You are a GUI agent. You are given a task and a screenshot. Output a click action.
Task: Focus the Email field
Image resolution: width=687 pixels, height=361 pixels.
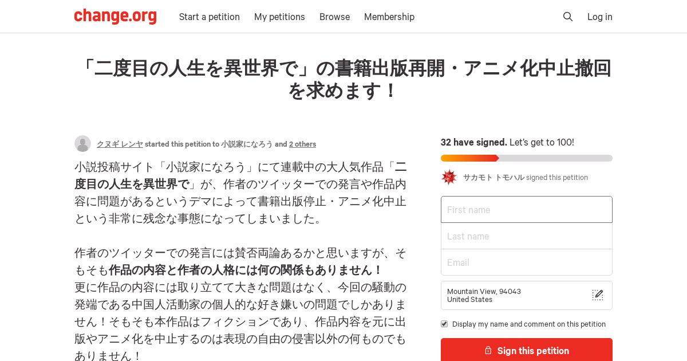point(527,262)
